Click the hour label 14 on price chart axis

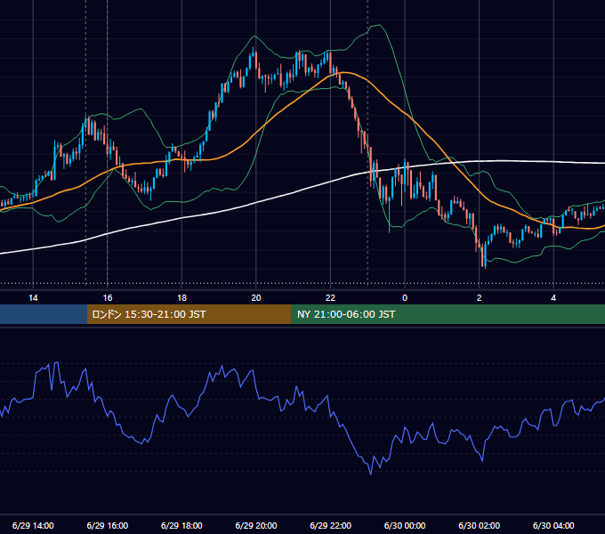coord(33,298)
